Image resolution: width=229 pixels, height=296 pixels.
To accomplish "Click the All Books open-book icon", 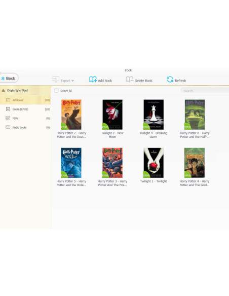I will coord(8,100).
